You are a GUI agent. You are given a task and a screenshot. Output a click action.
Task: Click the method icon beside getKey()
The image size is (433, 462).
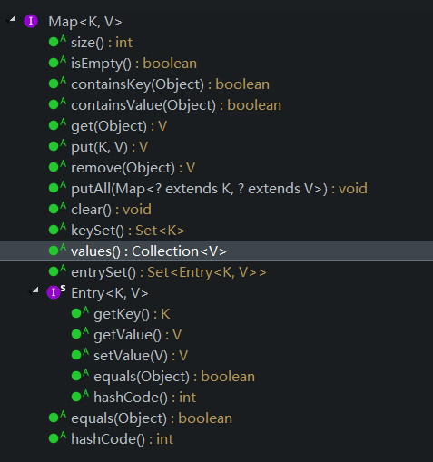tap(80, 312)
